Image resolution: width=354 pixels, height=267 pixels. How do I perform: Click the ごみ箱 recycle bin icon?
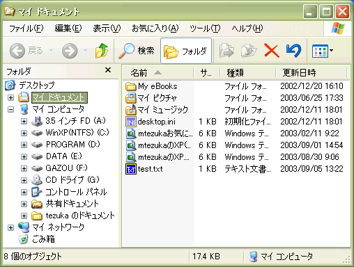pyautogui.click(x=24, y=239)
